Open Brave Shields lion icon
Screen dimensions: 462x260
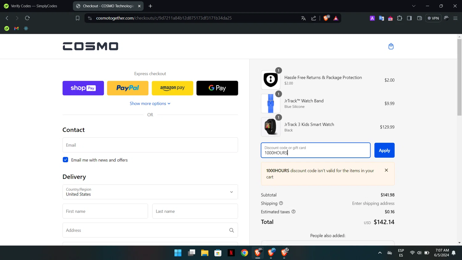point(326,18)
